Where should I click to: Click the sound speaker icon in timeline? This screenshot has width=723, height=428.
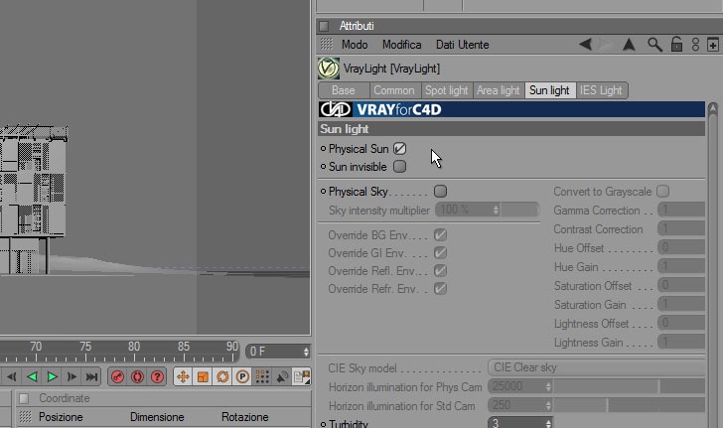coord(282,376)
